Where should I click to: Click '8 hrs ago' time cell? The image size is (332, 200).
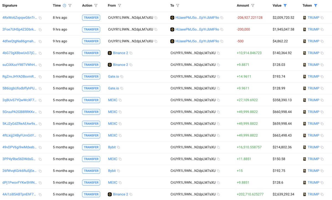point(60,18)
